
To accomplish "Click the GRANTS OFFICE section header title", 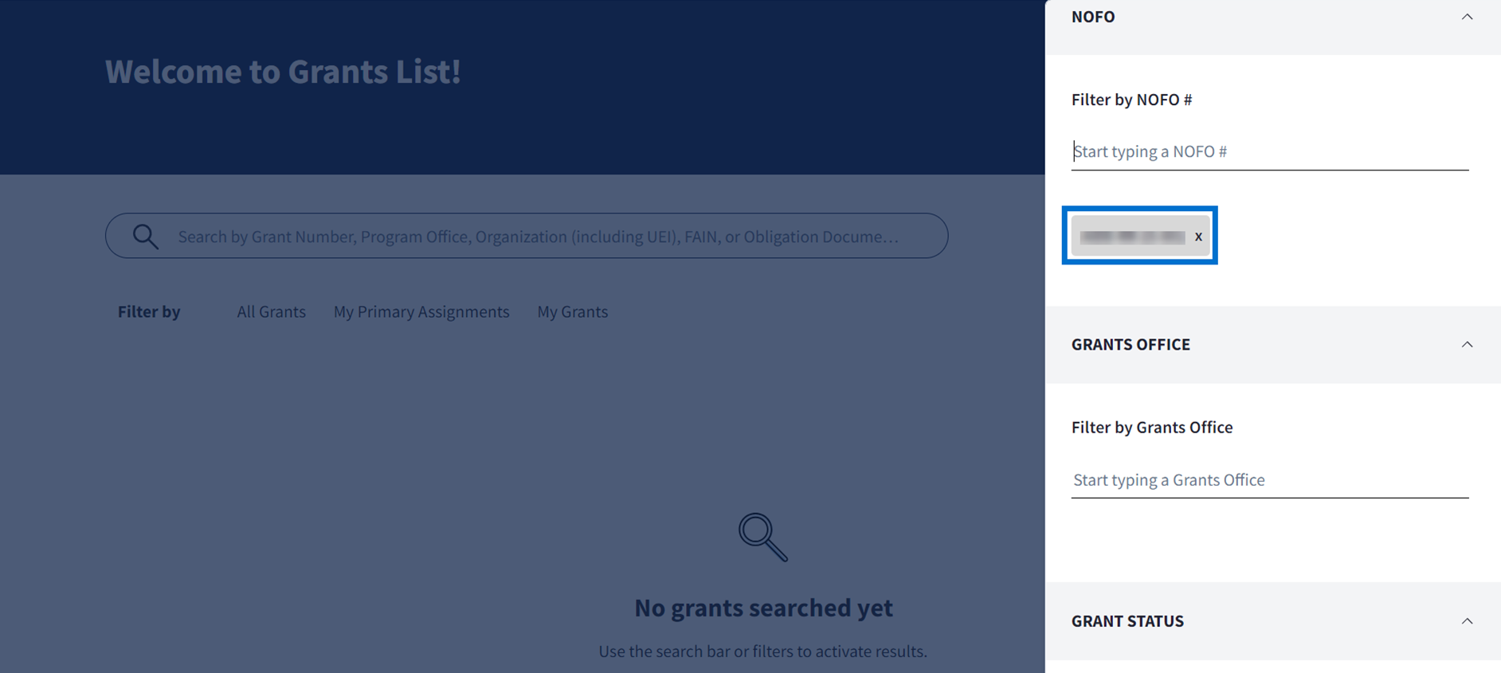I will (x=1130, y=345).
